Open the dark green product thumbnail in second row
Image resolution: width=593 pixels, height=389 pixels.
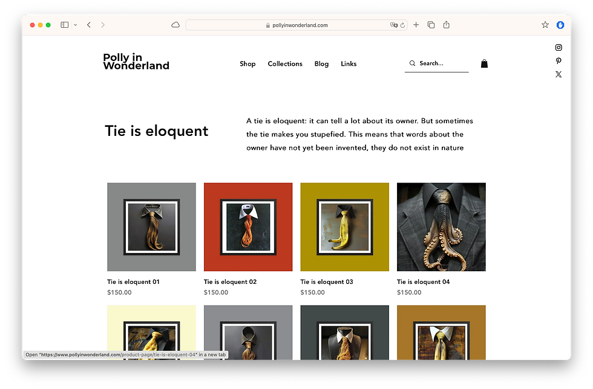[x=344, y=332]
